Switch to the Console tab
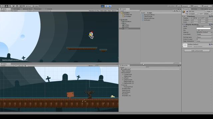 (49, 9)
